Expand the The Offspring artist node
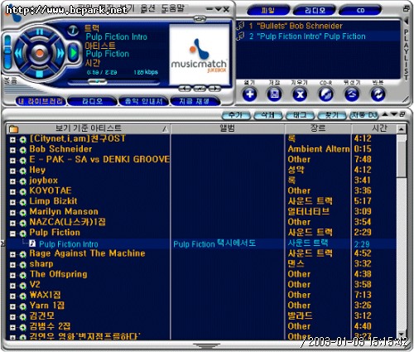414x352 pixels. 12,275
